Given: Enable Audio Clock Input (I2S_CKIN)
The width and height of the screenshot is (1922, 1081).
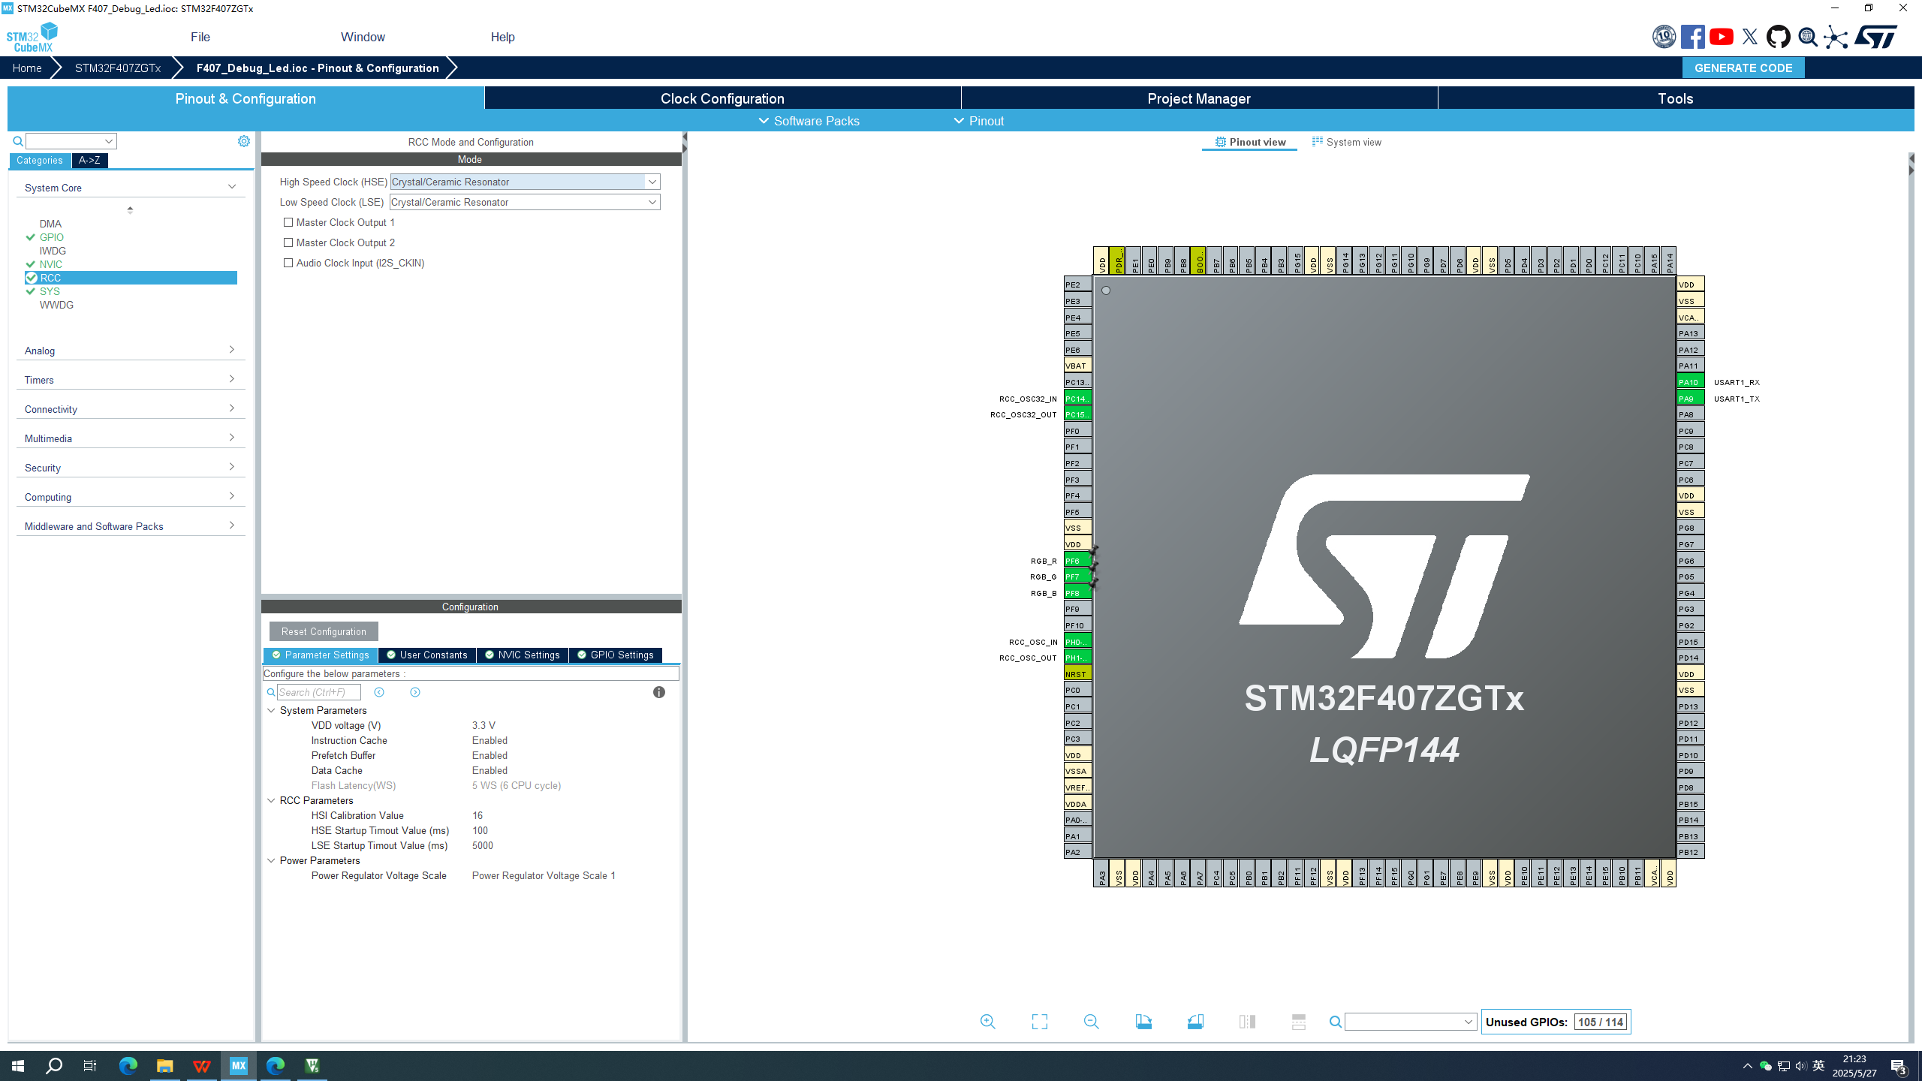Looking at the screenshot, I should 288,263.
